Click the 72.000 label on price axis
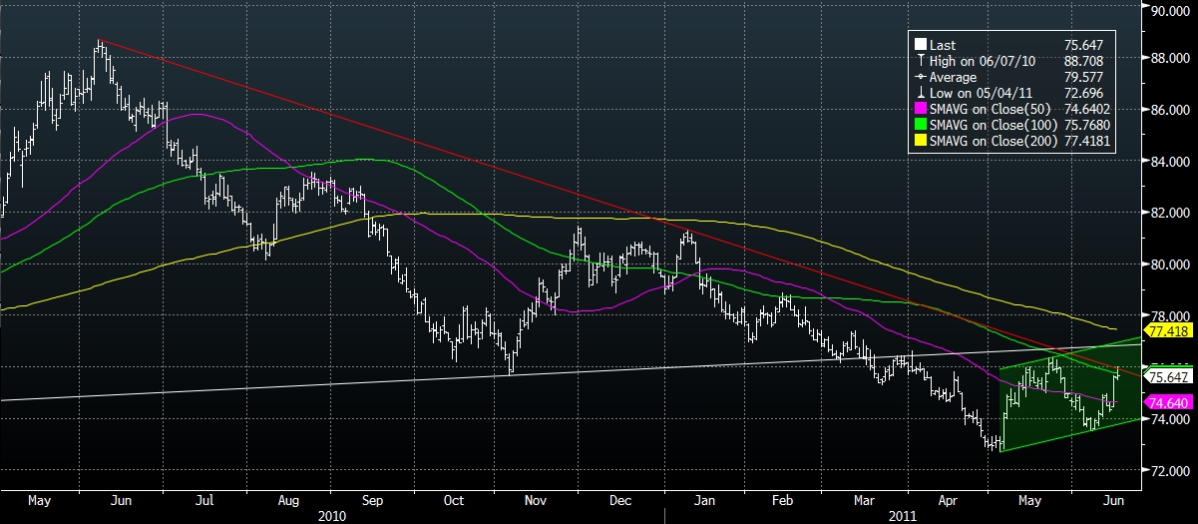The height and width of the screenshot is (524, 1198). [x=1169, y=470]
